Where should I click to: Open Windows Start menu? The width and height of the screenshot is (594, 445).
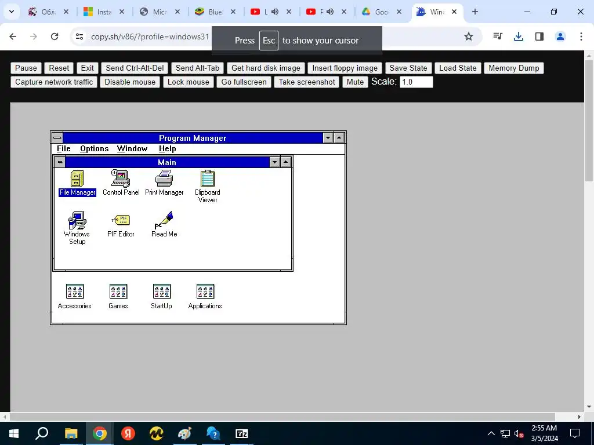tap(14, 433)
